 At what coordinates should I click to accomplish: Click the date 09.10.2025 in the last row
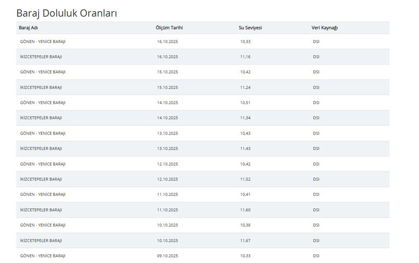point(168,256)
